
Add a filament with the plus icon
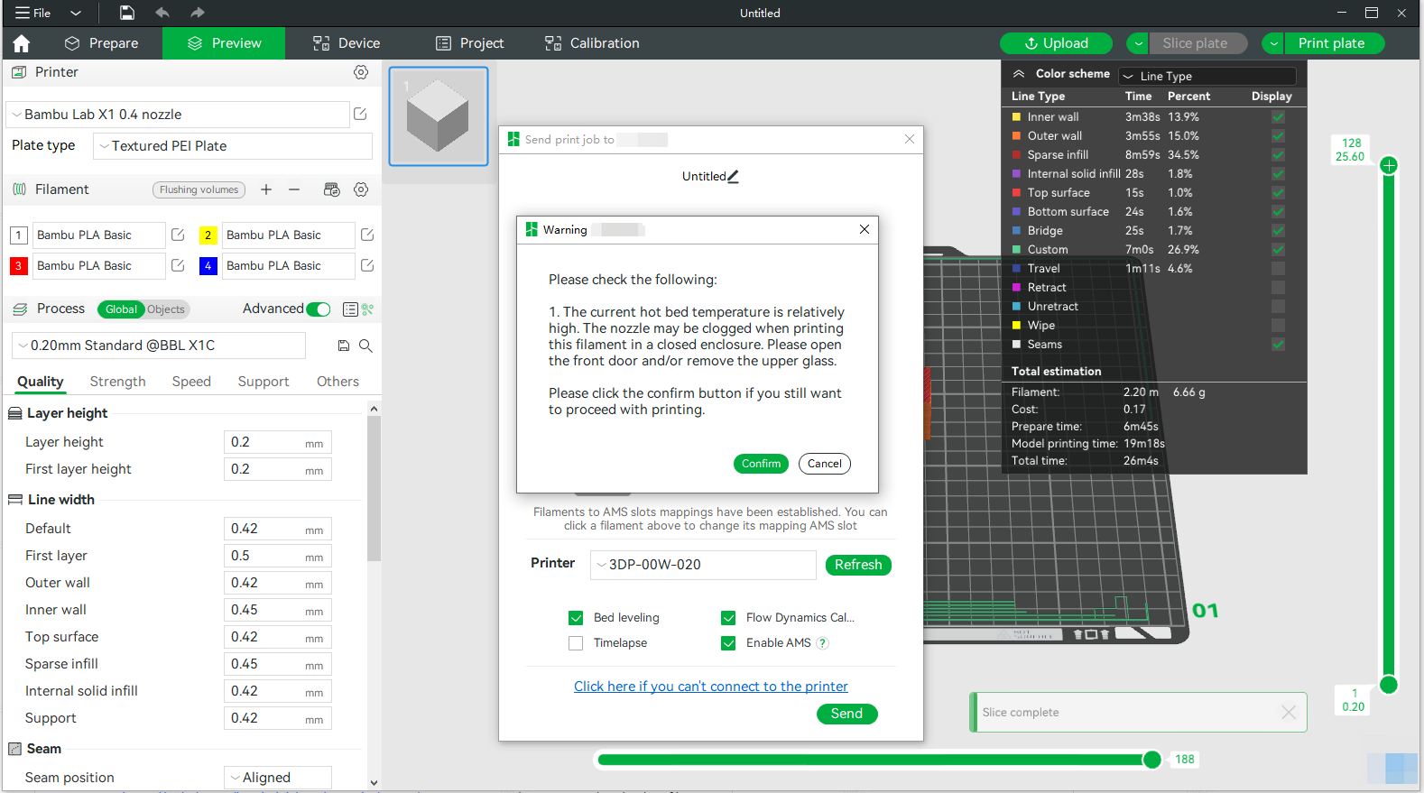[x=266, y=189]
